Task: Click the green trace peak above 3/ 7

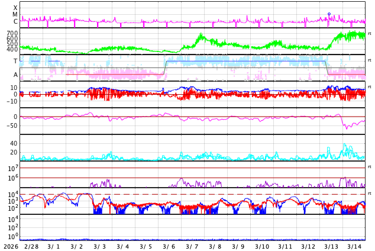Action: pos(201,36)
